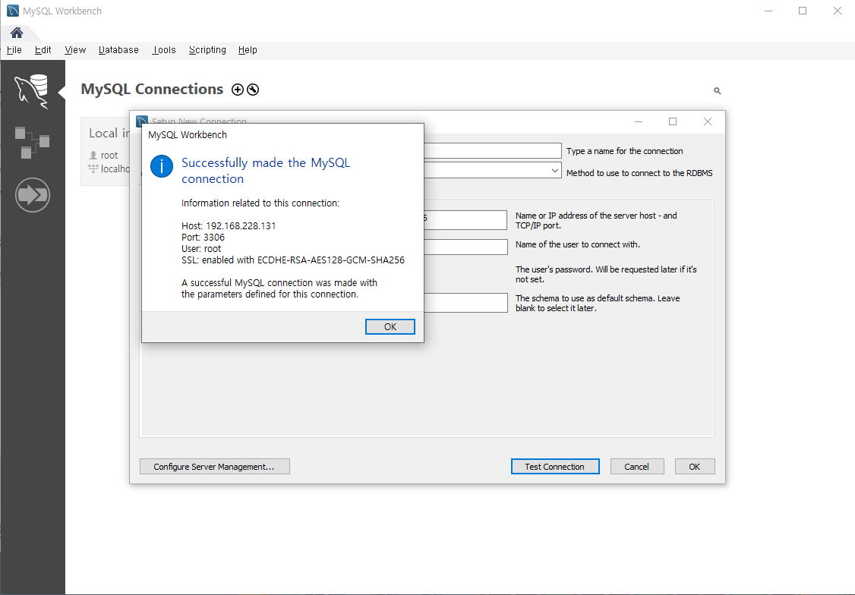Open the Local instance connection tile
This screenshot has height=595, width=855.
click(106, 152)
